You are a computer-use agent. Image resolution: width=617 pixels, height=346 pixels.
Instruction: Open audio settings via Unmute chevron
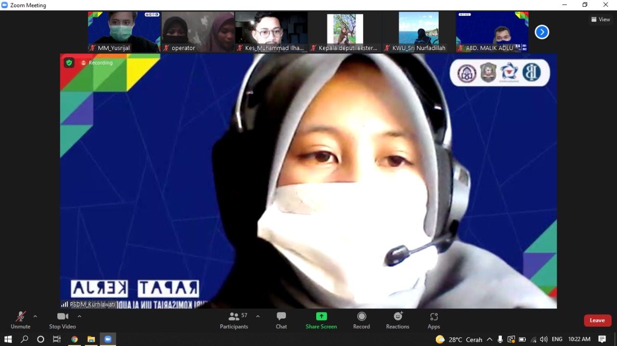point(34,316)
